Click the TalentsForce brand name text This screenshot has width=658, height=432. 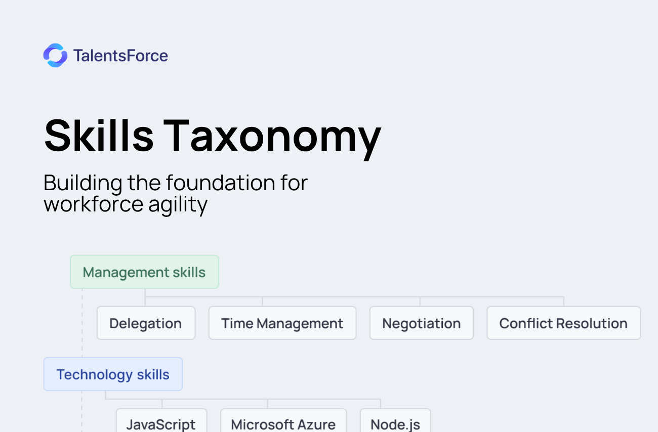(120, 56)
